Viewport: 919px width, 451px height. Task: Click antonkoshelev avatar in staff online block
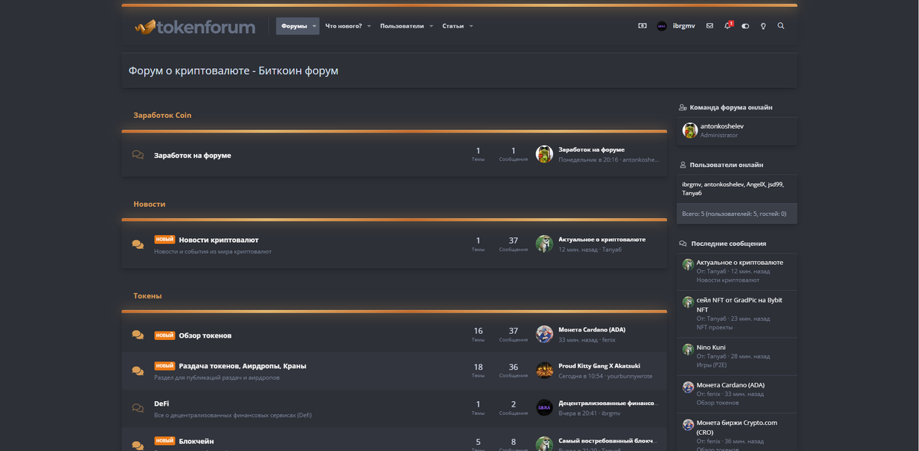click(689, 130)
